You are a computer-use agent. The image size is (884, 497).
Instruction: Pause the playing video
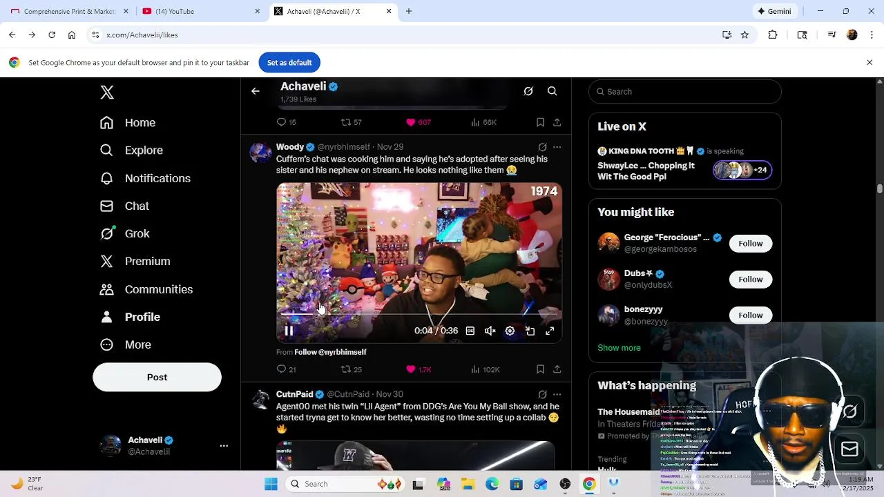289,331
